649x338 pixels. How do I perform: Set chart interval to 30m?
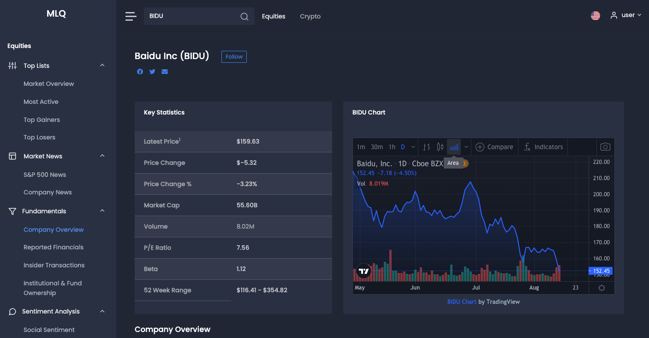tap(377, 147)
